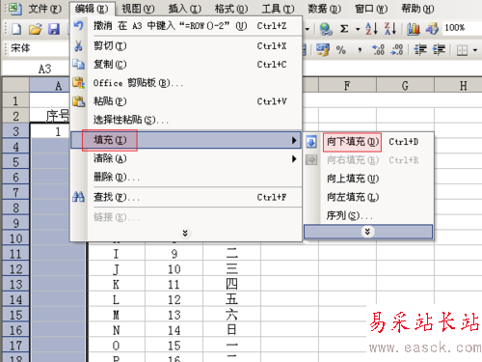The image size is (482, 362).
Task: Click the 序号 header cell in A2
Action: 50,116
